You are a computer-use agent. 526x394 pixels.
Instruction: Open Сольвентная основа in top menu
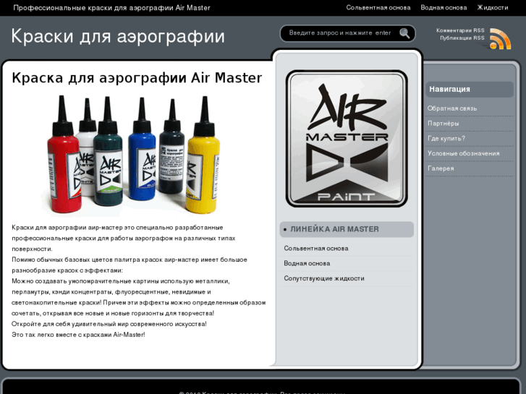coord(378,8)
